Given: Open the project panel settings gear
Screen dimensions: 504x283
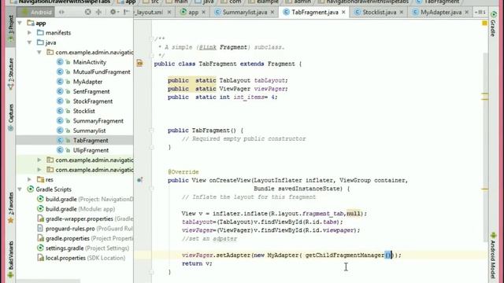Looking at the screenshot, I should pyautogui.click(x=113, y=13).
